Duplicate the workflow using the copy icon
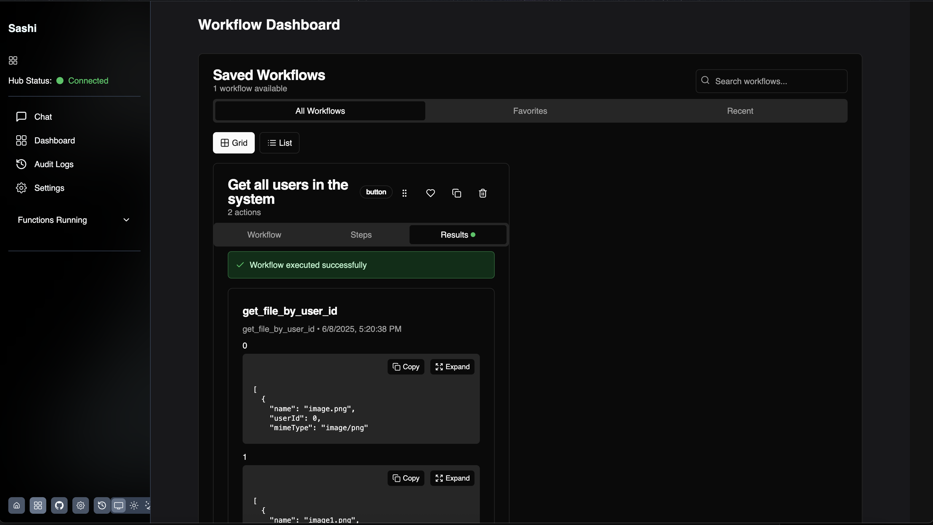Viewport: 933px width, 525px height. click(456, 193)
